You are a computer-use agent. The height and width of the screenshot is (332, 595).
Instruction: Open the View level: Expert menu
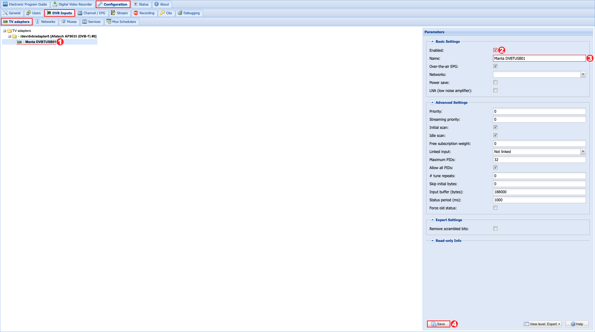click(543, 324)
